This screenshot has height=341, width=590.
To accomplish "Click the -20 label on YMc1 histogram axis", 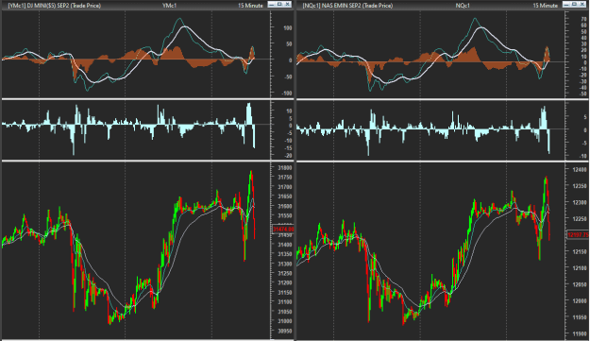I will tap(289, 156).
